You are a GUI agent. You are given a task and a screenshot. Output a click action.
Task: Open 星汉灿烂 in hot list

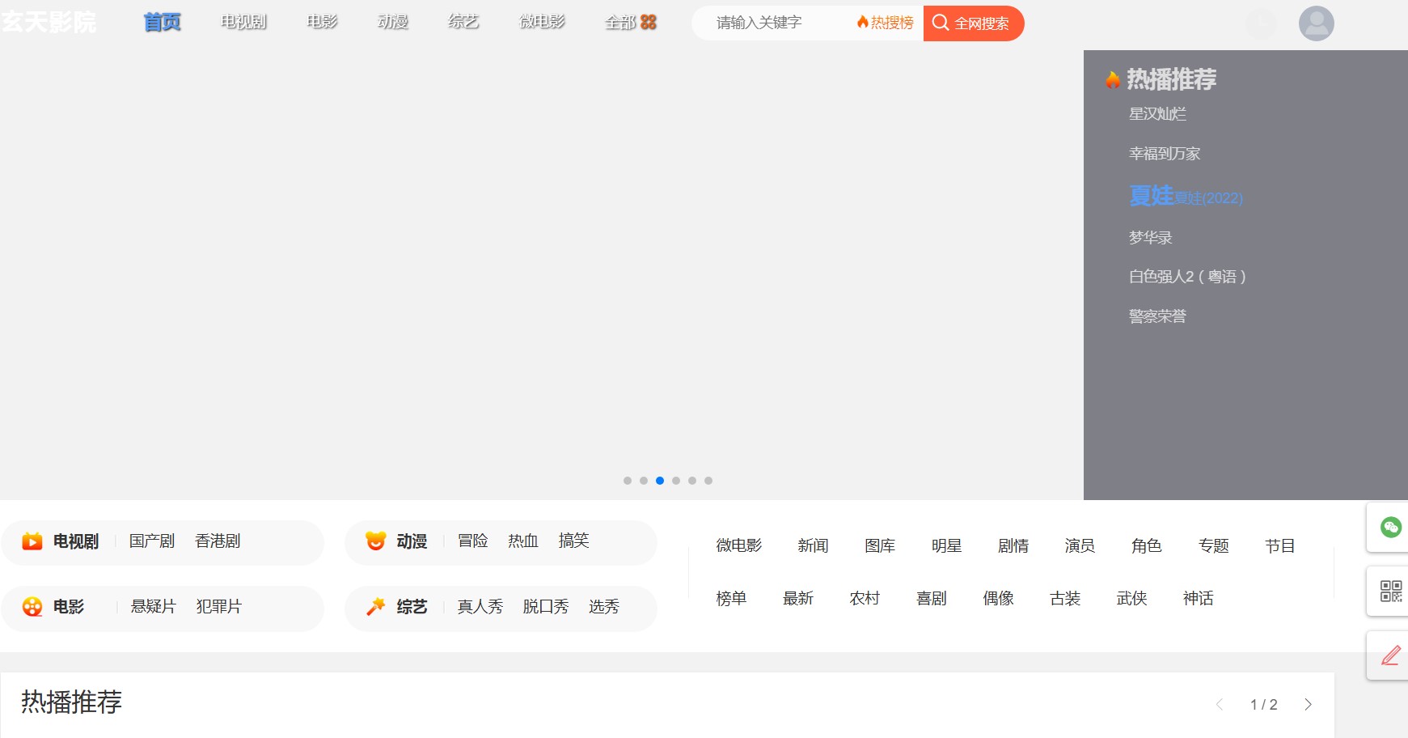point(1157,114)
